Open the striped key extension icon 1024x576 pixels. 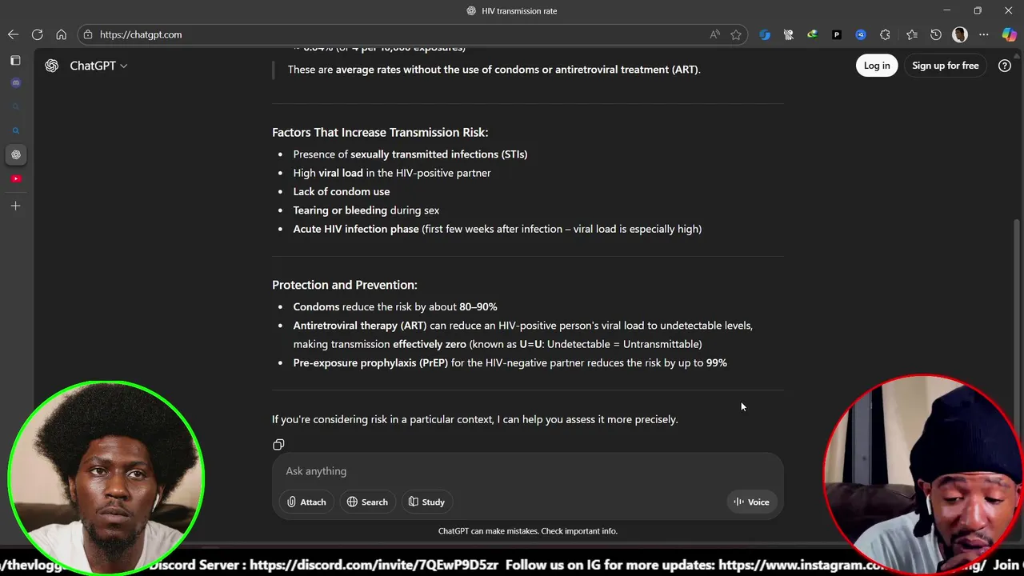pyautogui.click(x=788, y=34)
